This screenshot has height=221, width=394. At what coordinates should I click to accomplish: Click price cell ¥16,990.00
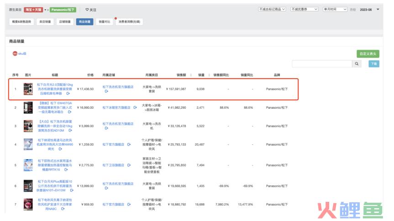(85, 108)
